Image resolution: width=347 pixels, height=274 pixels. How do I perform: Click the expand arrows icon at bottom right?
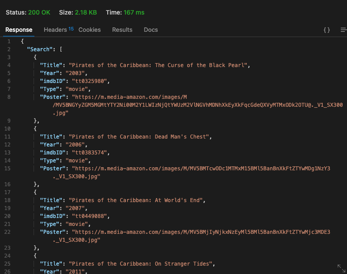341,268
